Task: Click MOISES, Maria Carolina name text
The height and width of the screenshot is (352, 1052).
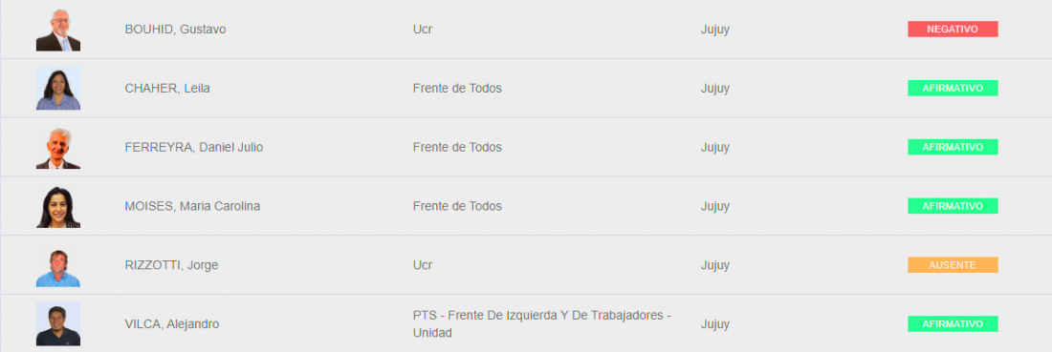Action: point(192,206)
